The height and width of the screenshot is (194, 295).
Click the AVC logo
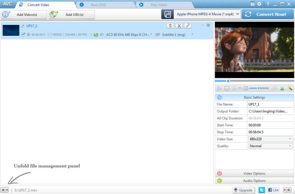[x=7, y=4]
